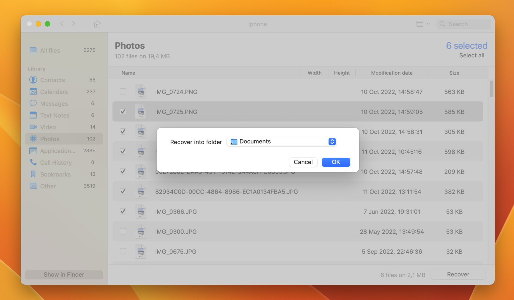Select the Text Notes category
Viewport: 514px width, 300px height.
point(33,115)
